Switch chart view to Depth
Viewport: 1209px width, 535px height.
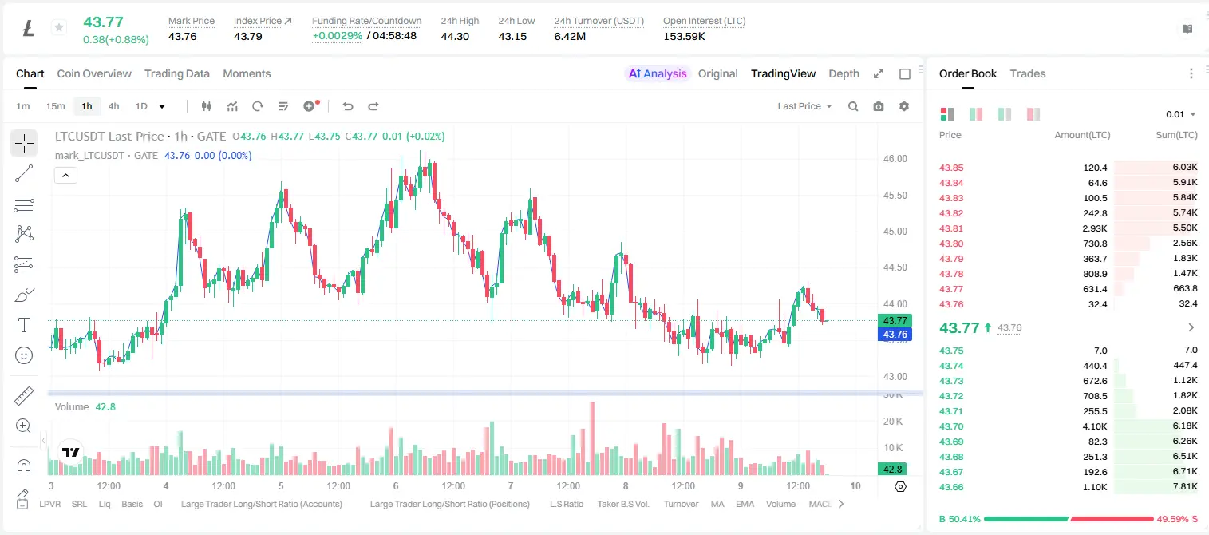844,73
